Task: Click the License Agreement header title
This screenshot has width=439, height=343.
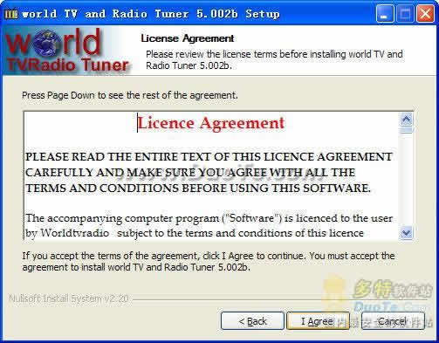Action: point(188,38)
